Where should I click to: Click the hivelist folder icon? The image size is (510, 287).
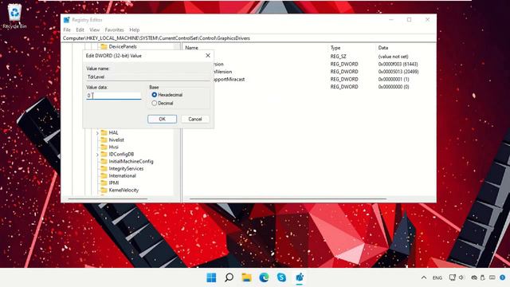104,140
